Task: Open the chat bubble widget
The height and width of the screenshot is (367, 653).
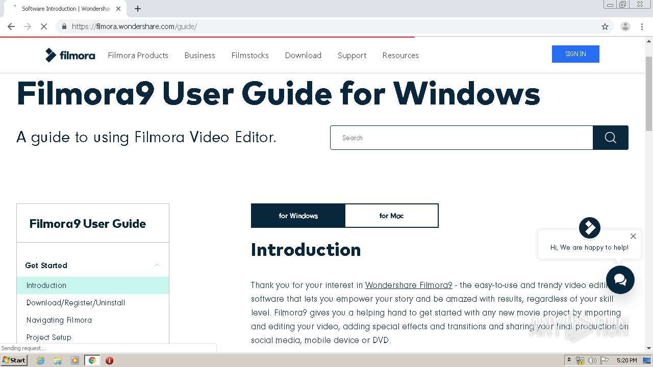Action: click(x=620, y=279)
